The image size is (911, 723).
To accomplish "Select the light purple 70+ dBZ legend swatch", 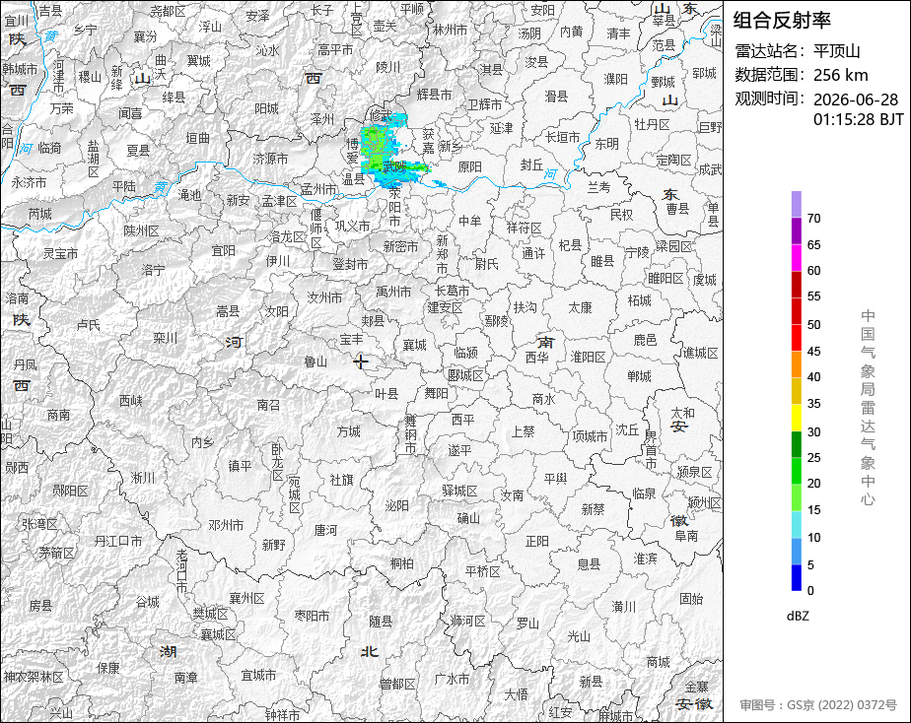I will pyautogui.click(x=797, y=204).
